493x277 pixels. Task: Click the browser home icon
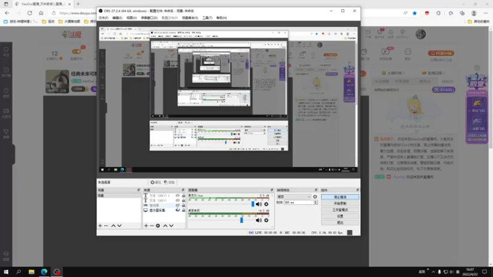click(41, 13)
